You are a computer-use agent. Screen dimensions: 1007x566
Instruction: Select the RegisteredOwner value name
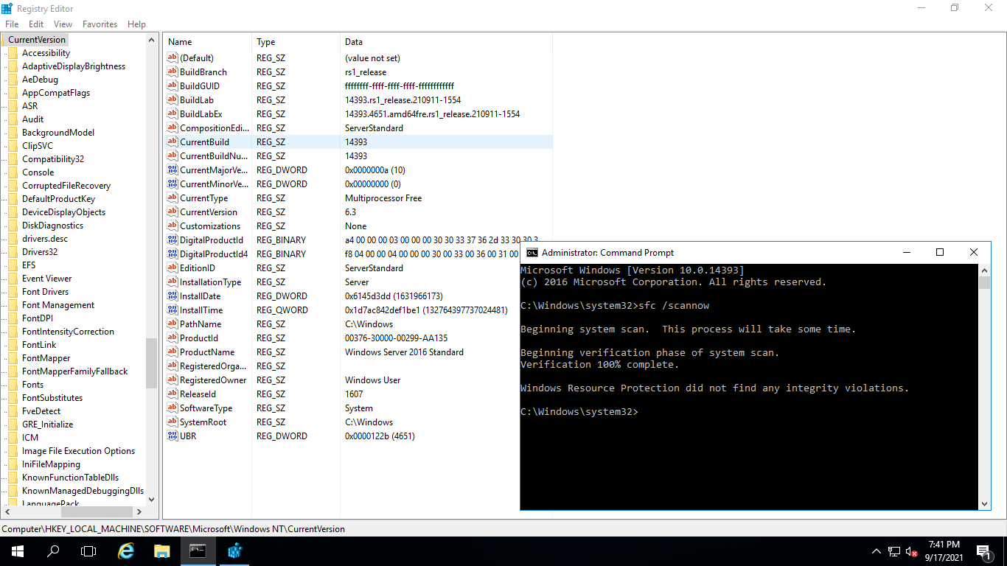(213, 380)
